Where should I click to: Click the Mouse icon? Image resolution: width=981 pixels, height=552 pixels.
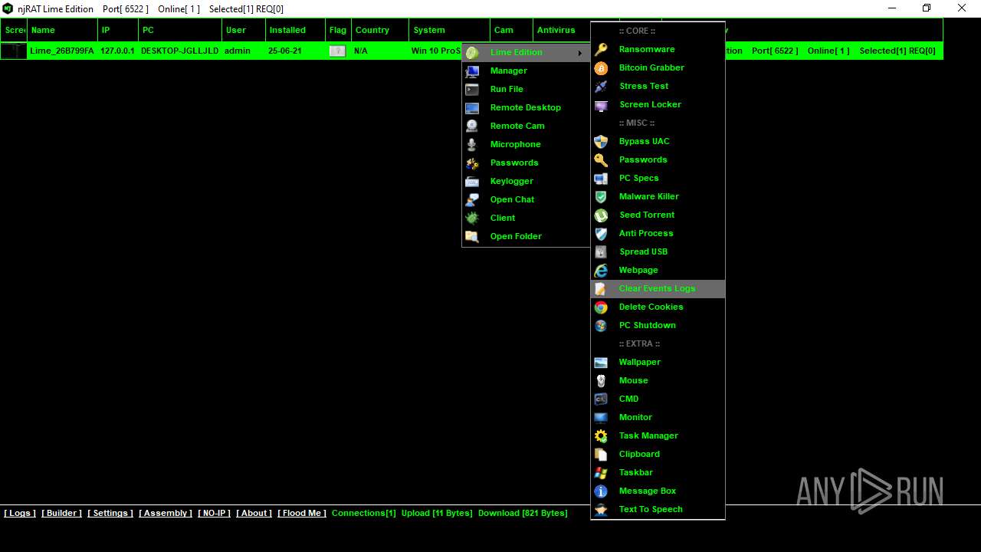pos(602,381)
